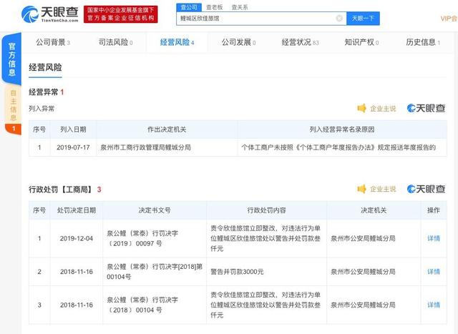Click the 决定书文号 column header

(x=155, y=210)
